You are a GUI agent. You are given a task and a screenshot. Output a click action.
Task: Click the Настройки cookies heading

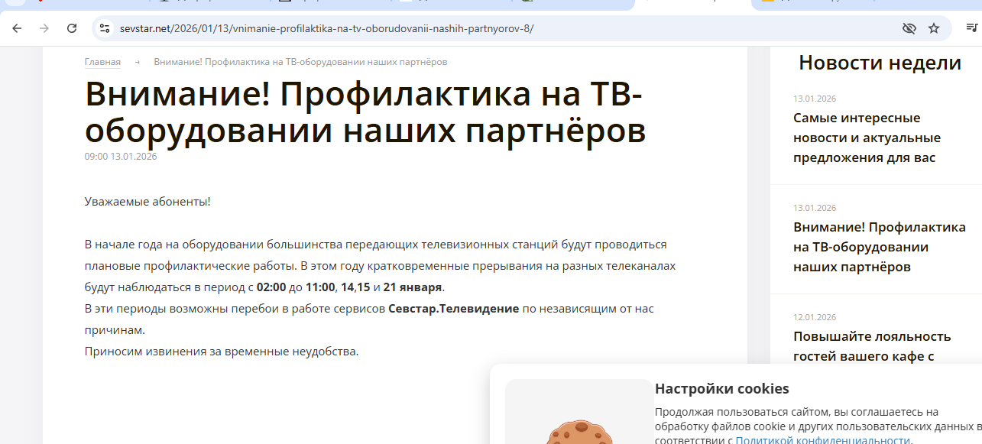[x=721, y=388]
